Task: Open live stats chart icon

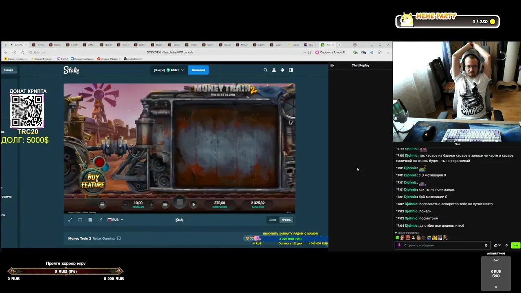Action: tap(90, 220)
